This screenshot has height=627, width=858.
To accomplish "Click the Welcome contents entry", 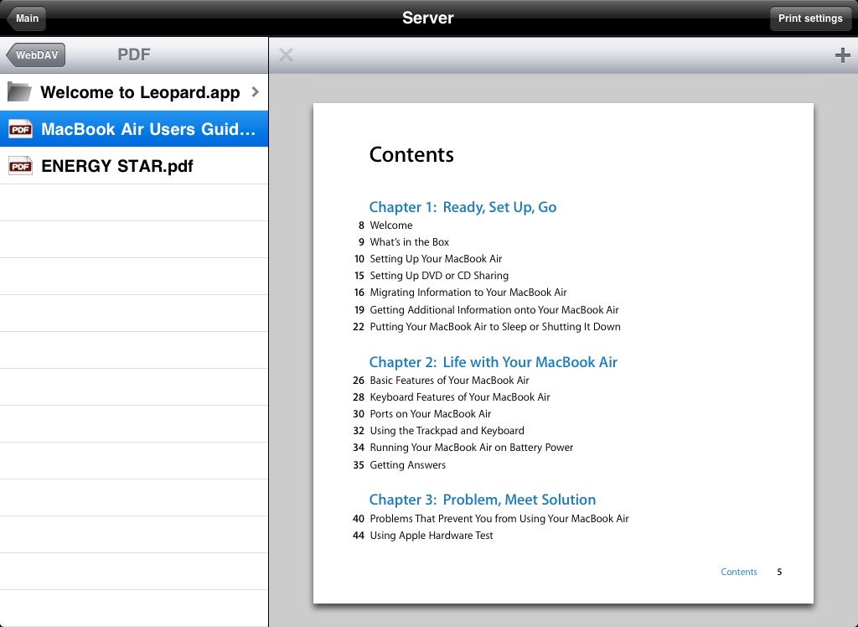I will click(390, 225).
